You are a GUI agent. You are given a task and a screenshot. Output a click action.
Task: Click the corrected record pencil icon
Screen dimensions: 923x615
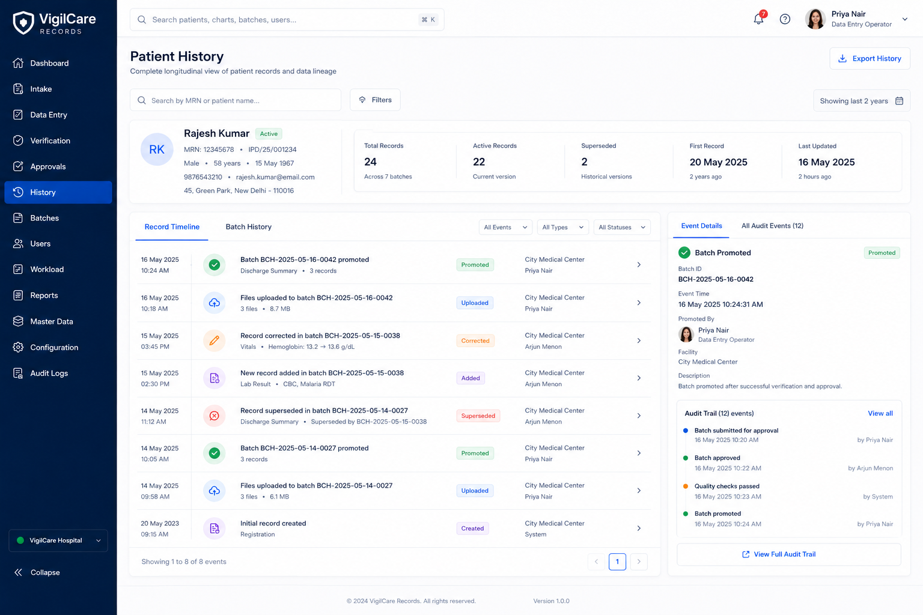tap(214, 341)
